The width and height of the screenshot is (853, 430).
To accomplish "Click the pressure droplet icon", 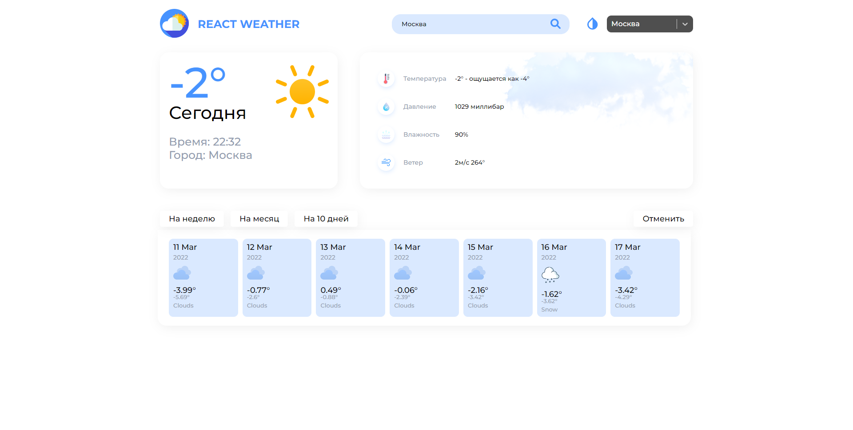I will pos(386,107).
